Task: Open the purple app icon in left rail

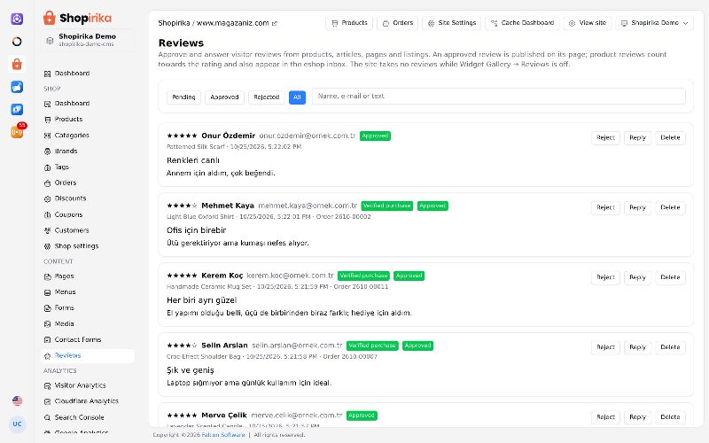Action: [x=17, y=19]
